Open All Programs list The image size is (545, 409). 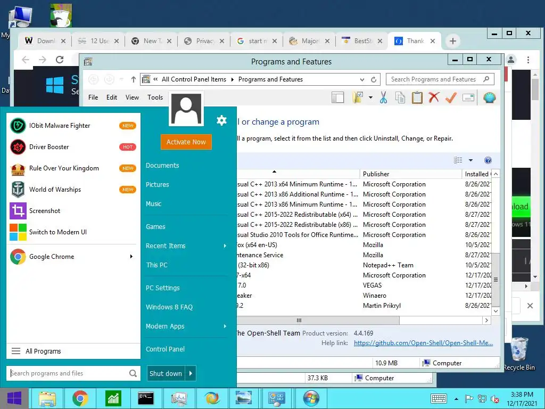73,351
